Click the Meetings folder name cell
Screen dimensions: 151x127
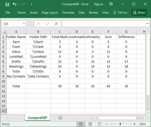[16, 66]
